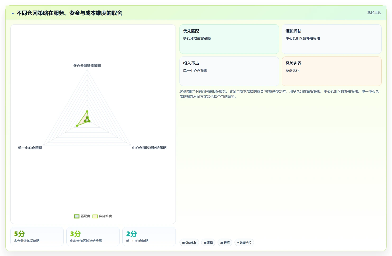Click the 进度 tag
This screenshot has height=256, width=392.
click(x=225, y=243)
